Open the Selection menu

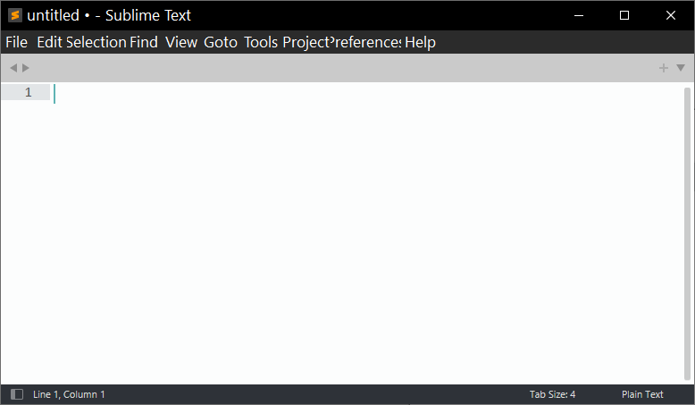pos(96,42)
